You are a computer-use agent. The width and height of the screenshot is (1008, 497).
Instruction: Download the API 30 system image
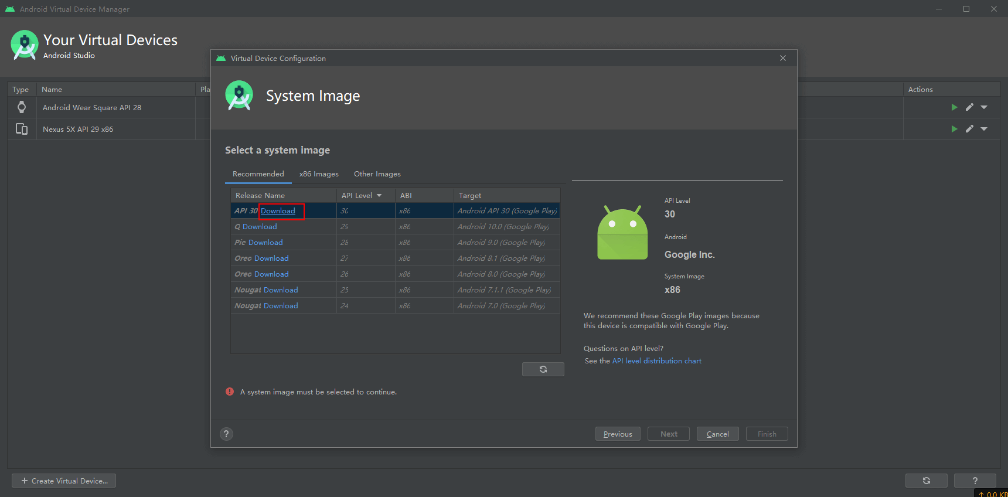click(x=278, y=211)
